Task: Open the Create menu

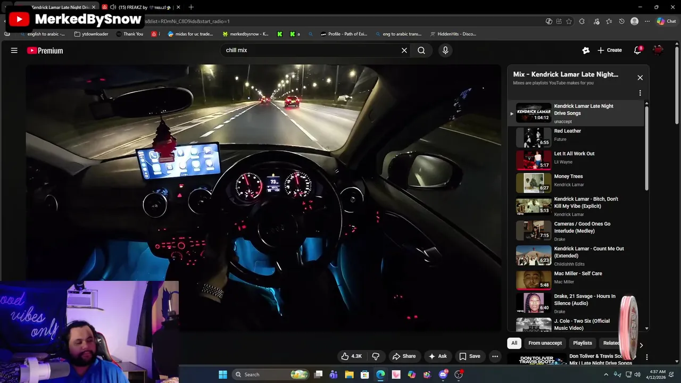Action: [x=609, y=50]
